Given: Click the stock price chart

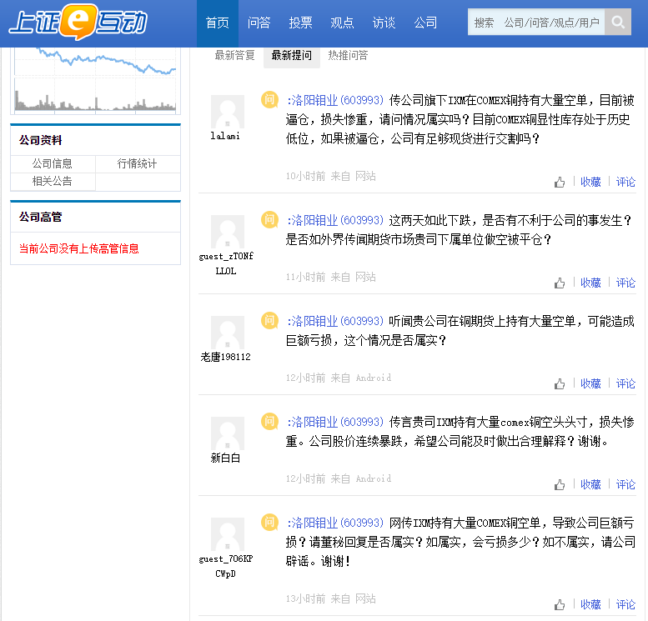Looking at the screenshot, I should 95,81.
